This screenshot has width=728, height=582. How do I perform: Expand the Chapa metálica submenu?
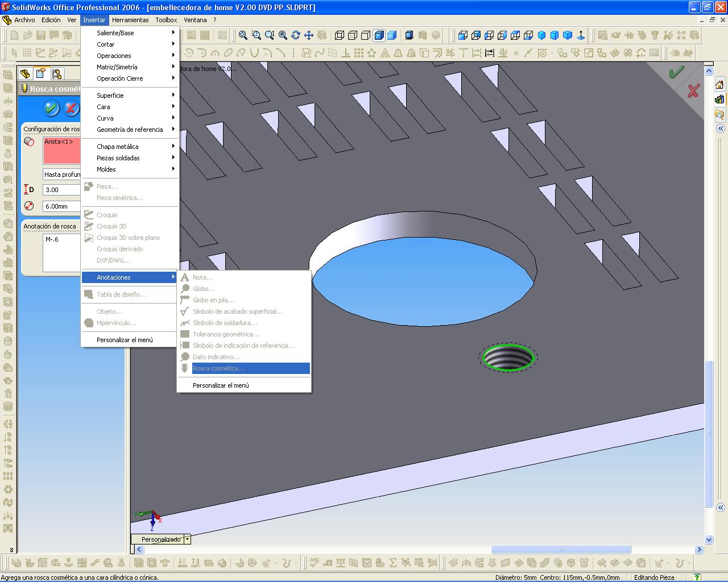tap(130, 147)
